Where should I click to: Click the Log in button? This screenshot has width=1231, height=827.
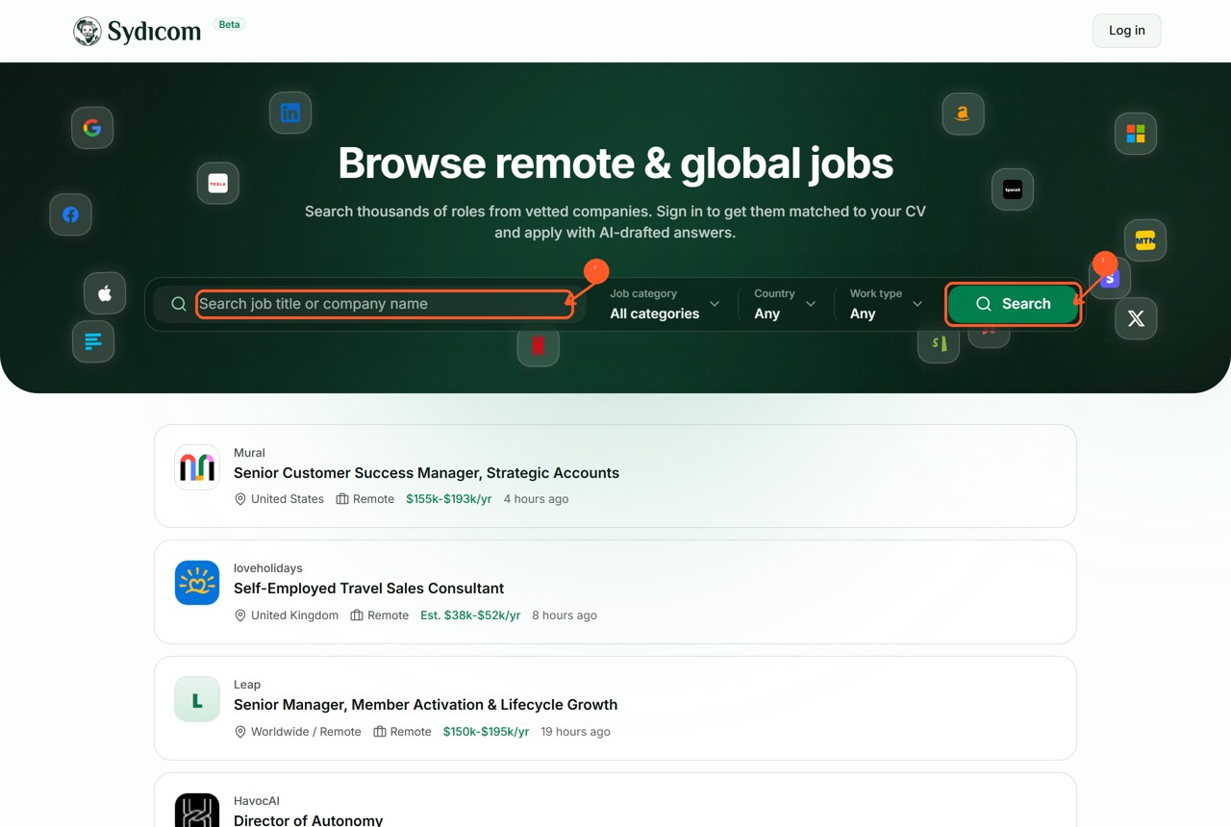[x=1127, y=31]
